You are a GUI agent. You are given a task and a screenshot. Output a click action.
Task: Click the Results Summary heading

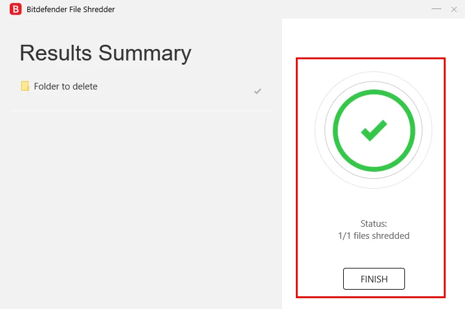(x=105, y=54)
